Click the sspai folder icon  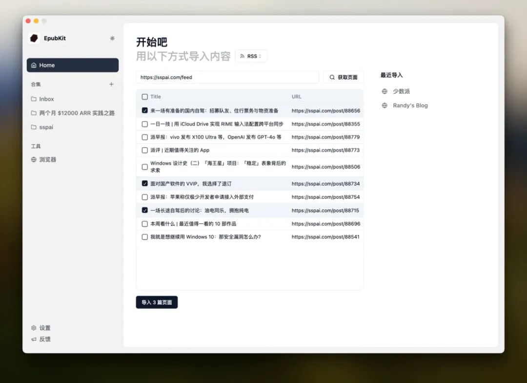tap(34, 127)
